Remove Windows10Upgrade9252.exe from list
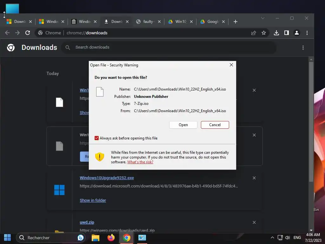 pos(254,178)
